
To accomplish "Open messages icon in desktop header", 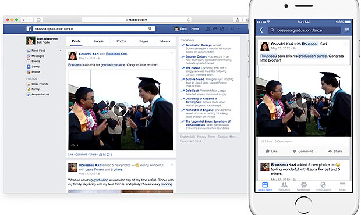I will [x=215, y=28].
